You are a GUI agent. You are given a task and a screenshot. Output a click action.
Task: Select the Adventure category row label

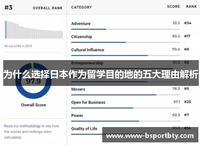point(81,23)
